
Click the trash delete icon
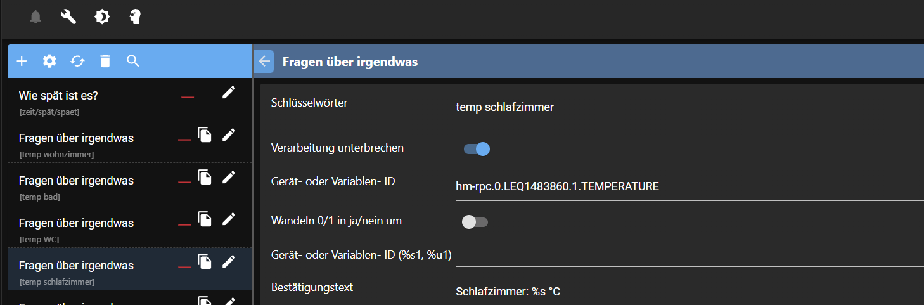pyautogui.click(x=105, y=61)
